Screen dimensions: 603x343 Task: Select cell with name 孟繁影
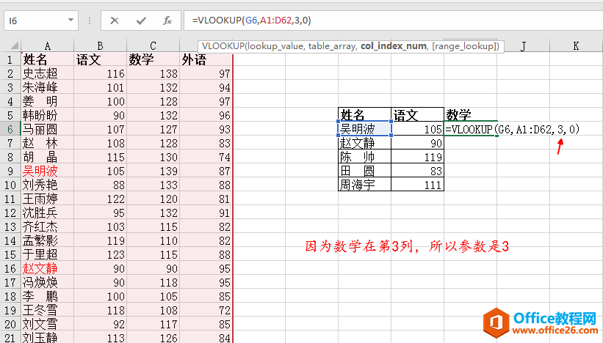47,240
